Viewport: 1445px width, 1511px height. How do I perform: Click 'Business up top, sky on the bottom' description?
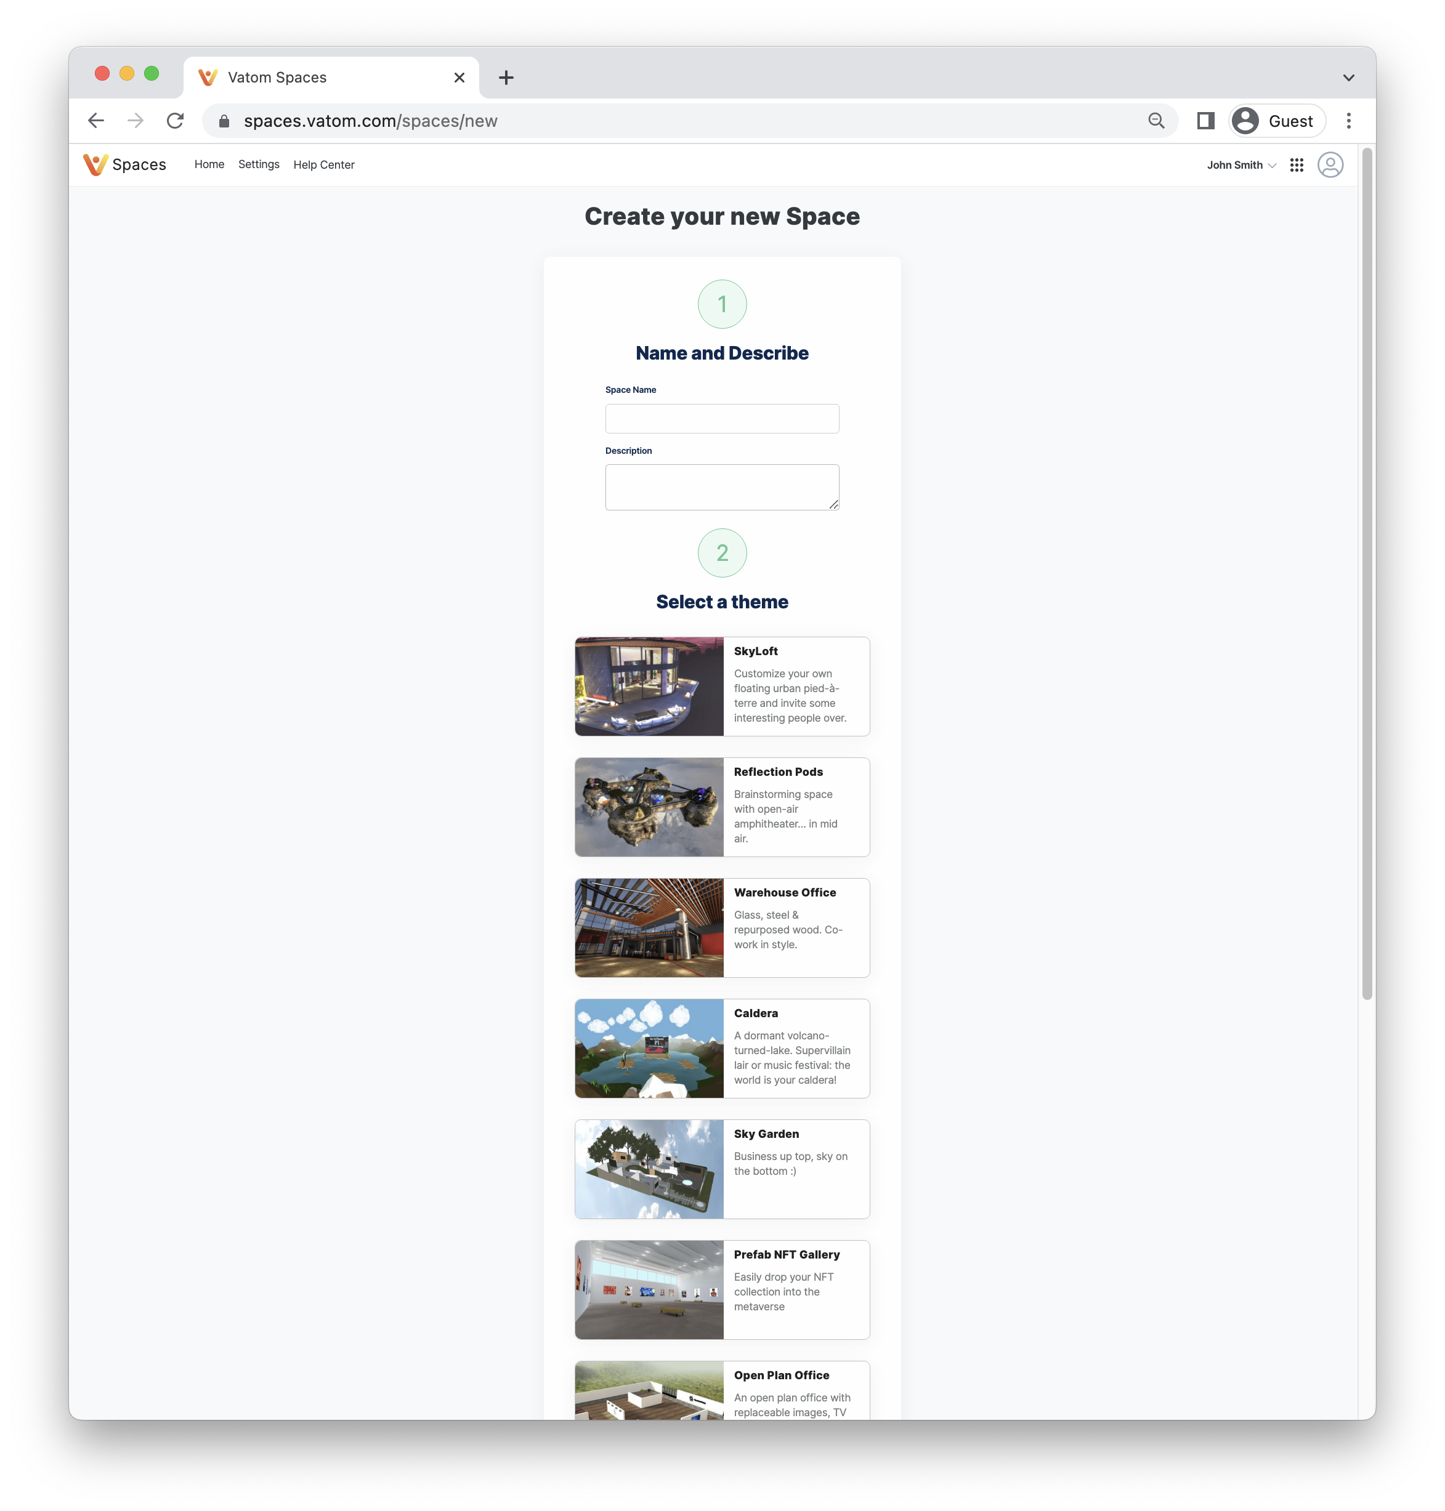pos(790,1164)
